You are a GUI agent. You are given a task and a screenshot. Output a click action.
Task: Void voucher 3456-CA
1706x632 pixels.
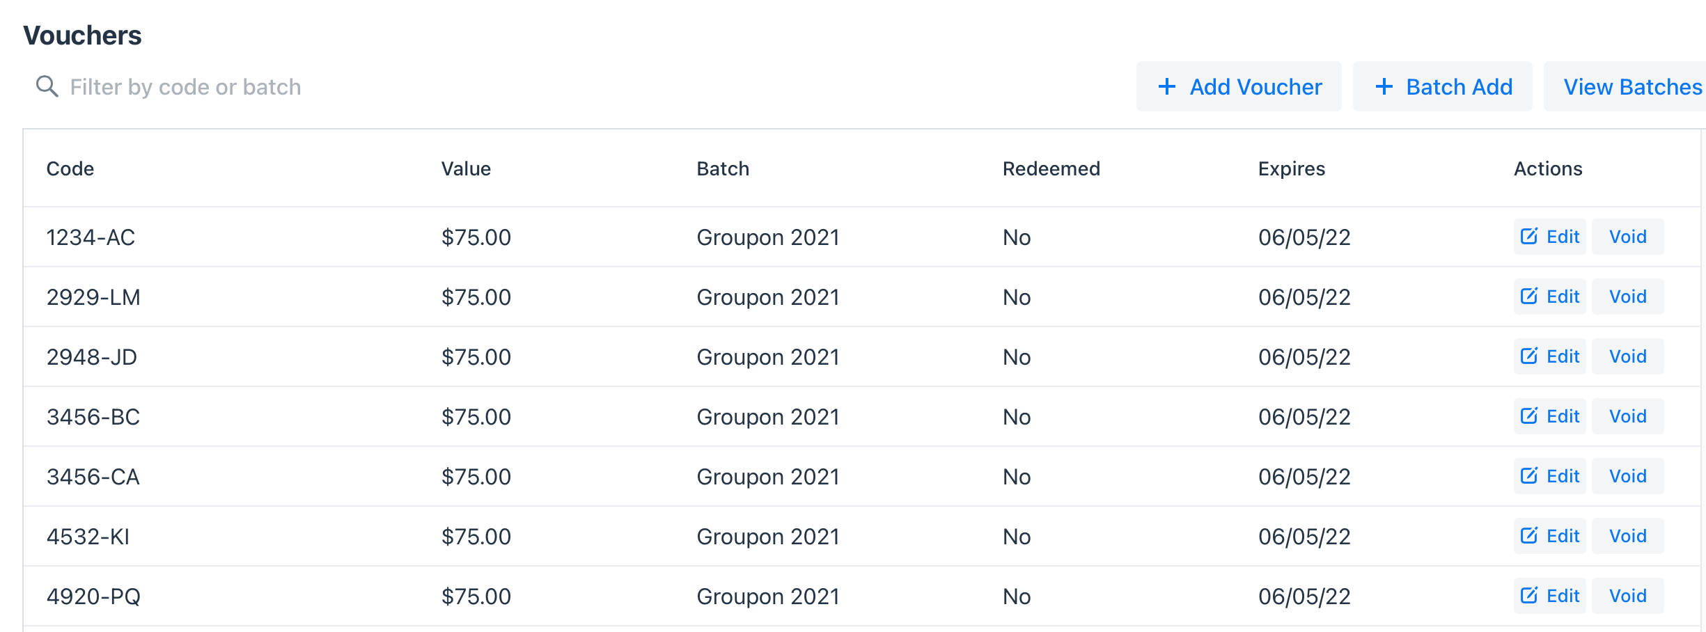(1628, 476)
